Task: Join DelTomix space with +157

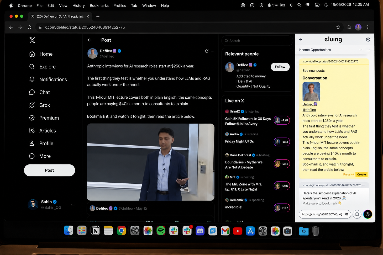Action: (282, 208)
